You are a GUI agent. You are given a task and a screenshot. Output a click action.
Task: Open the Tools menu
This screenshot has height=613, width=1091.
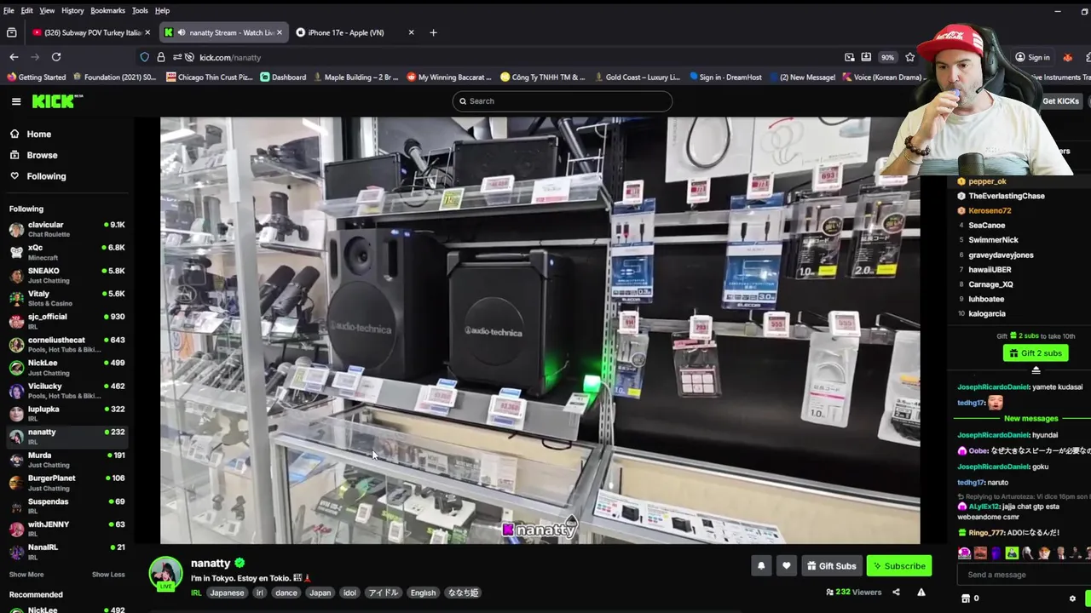(140, 10)
